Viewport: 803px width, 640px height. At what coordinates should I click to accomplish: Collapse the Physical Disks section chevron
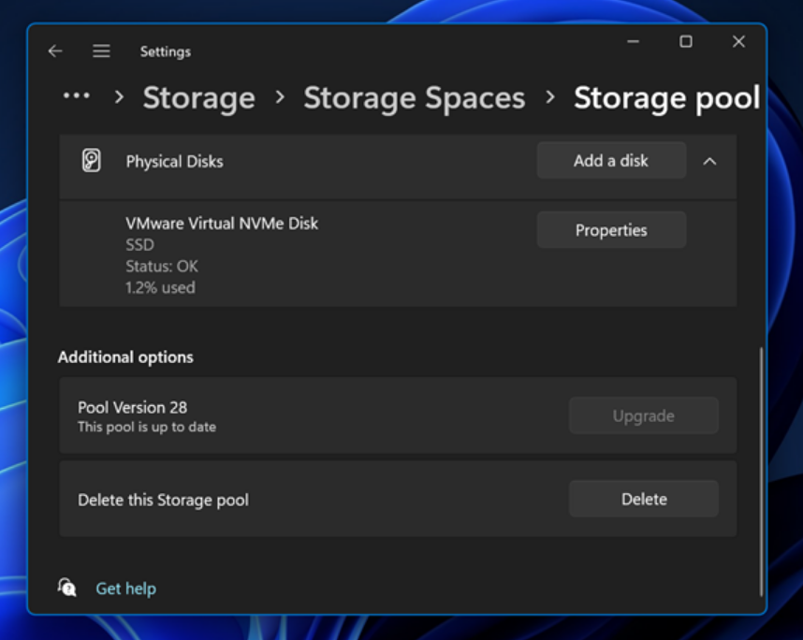tap(709, 161)
